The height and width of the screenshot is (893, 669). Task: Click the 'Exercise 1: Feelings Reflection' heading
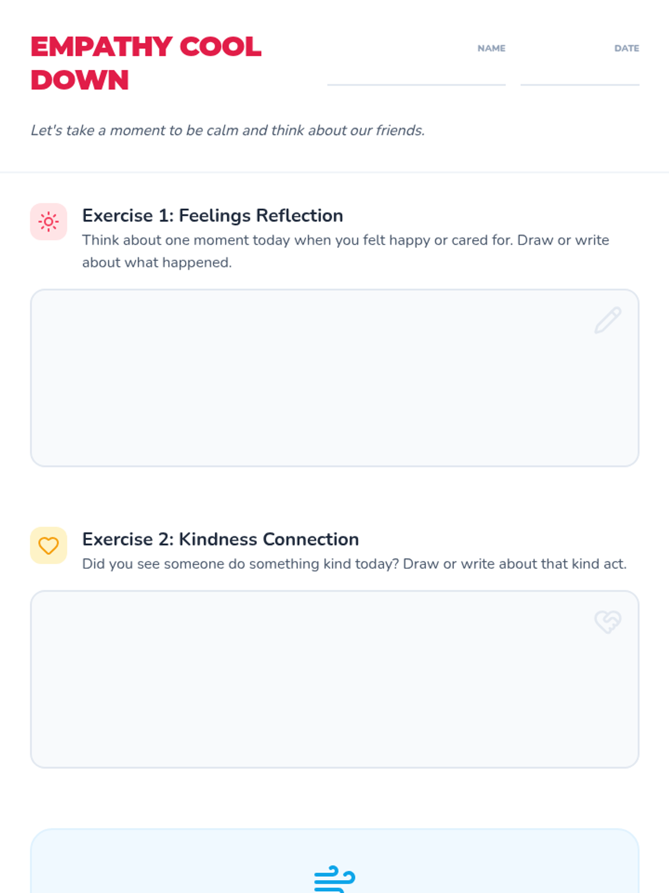tap(212, 215)
